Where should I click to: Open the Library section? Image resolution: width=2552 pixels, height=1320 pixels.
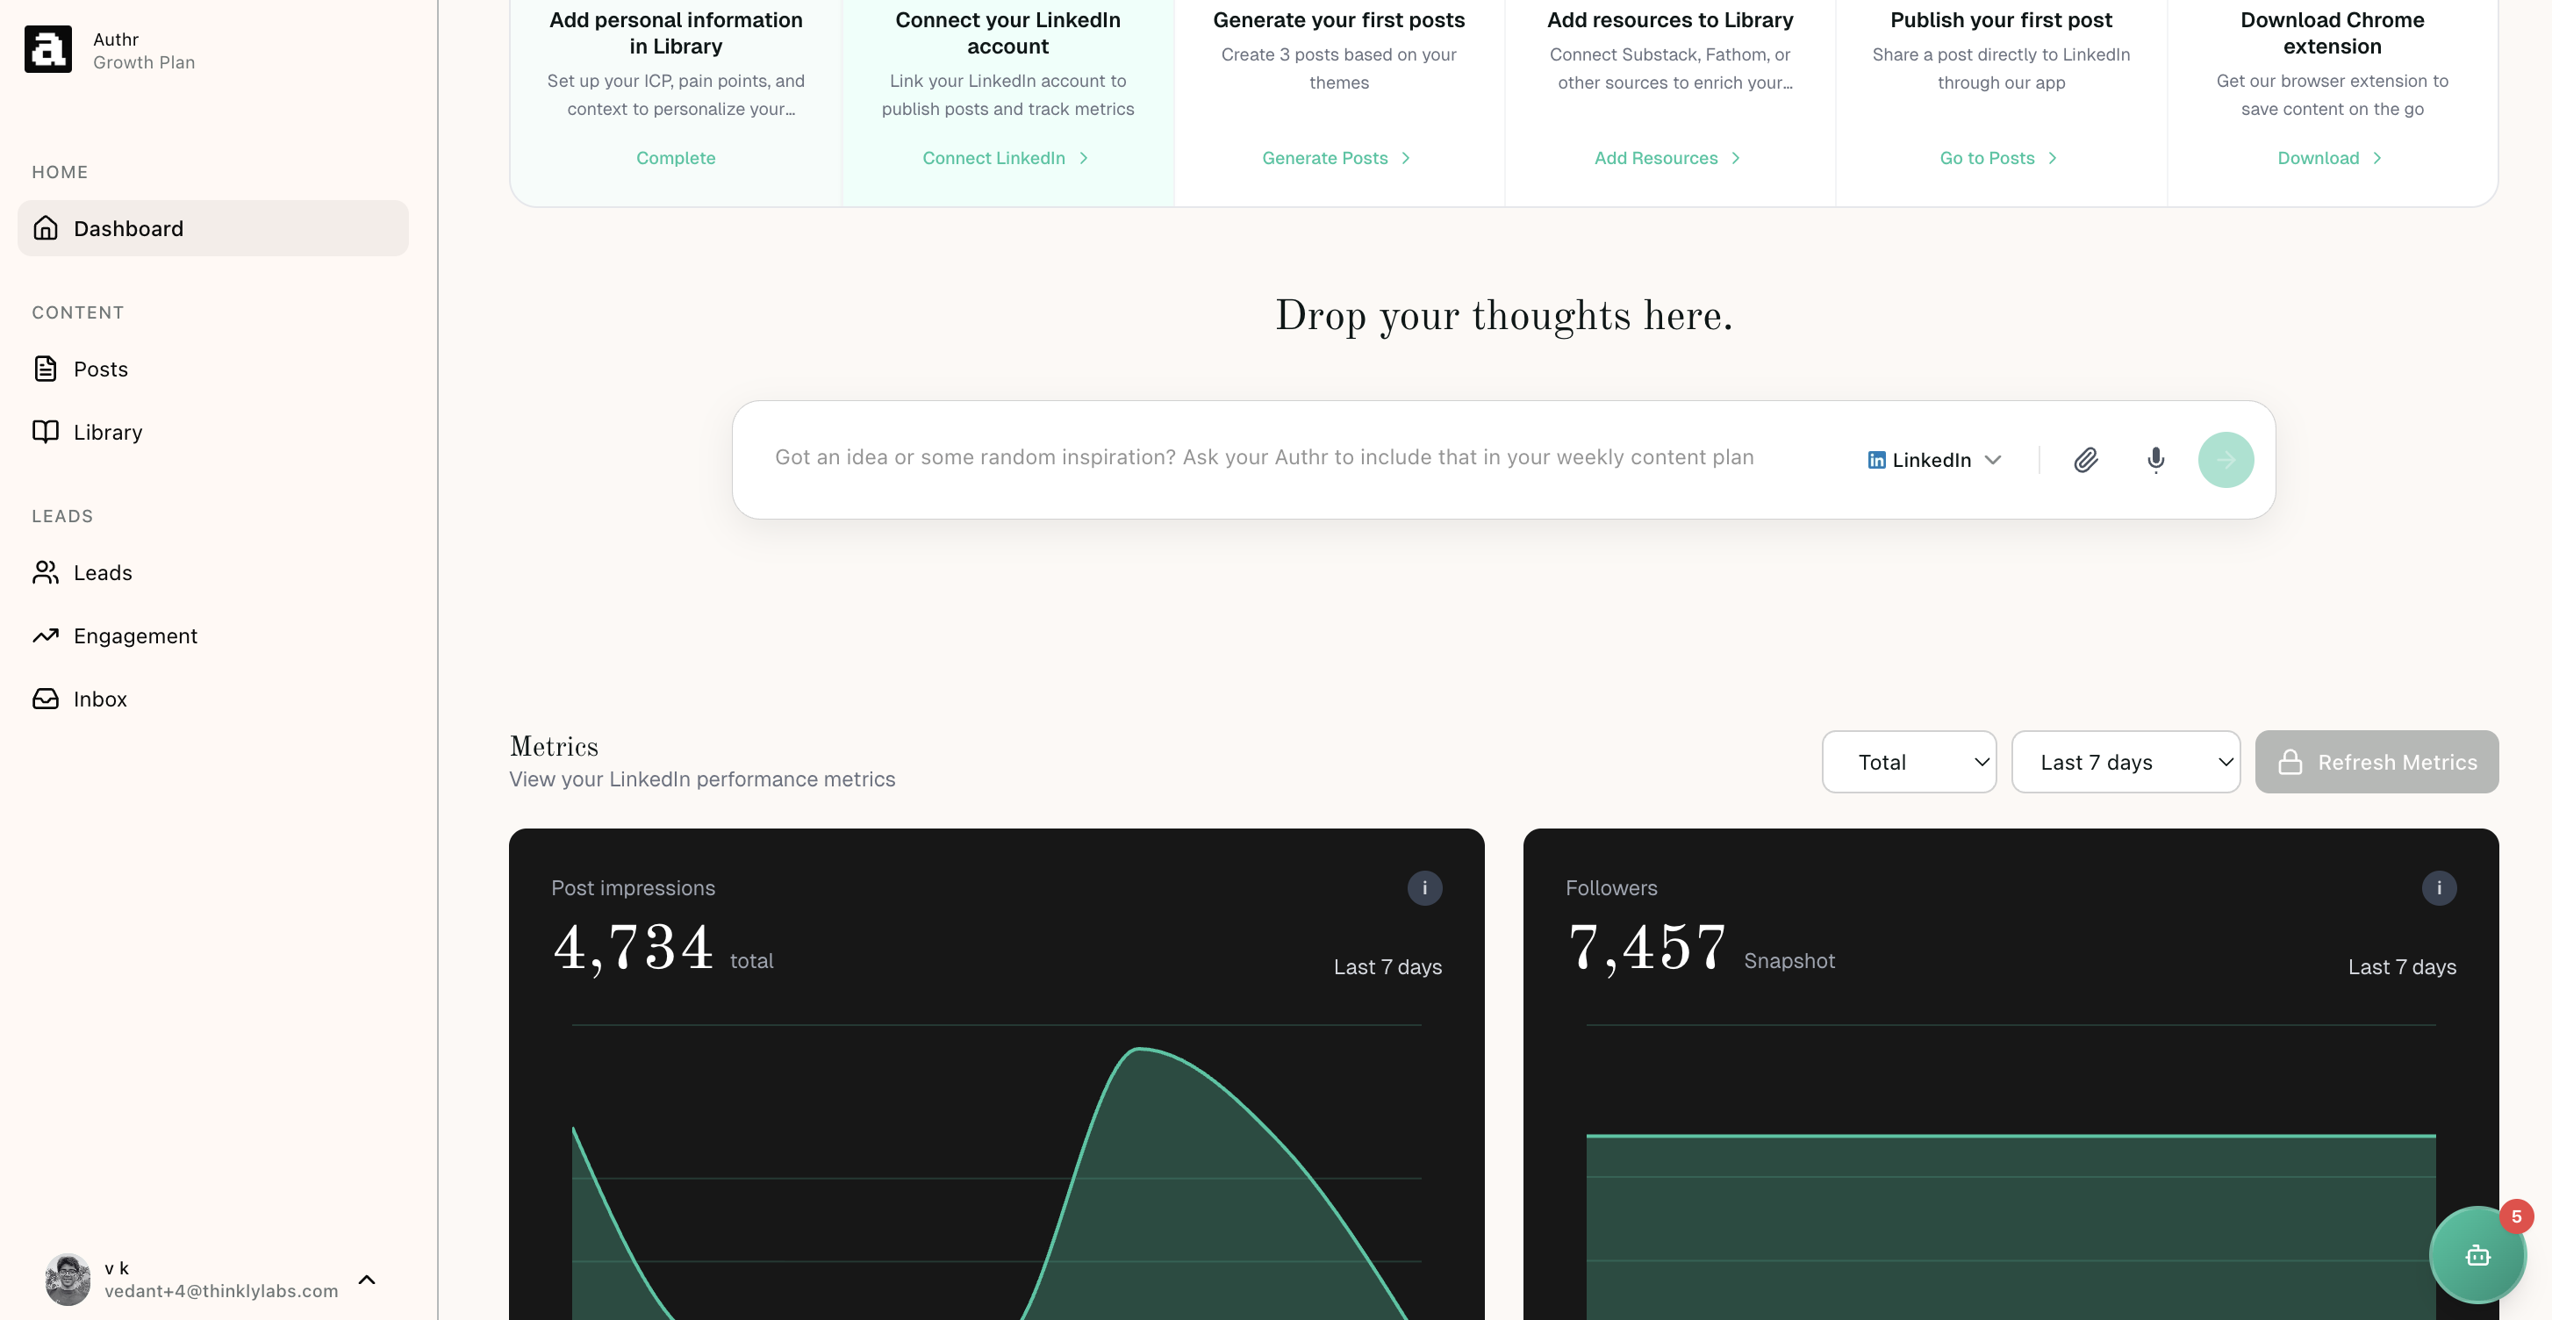tap(107, 431)
